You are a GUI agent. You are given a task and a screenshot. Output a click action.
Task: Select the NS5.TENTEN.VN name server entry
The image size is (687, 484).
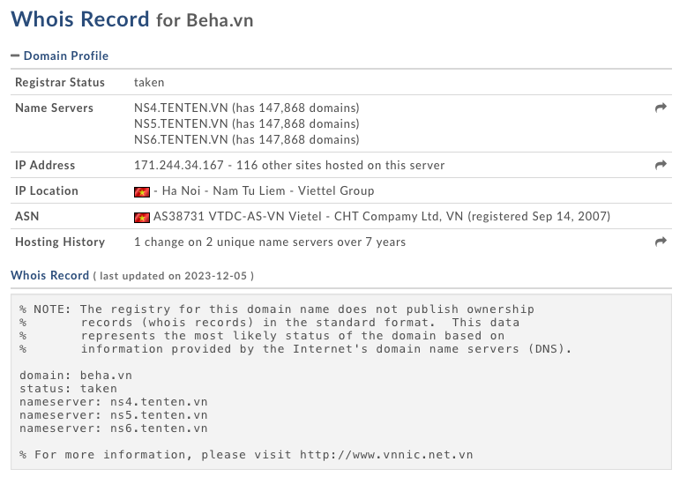(181, 123)
